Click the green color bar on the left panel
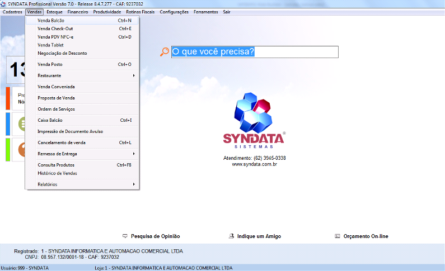Image resolution: width=445 pixels, height=271 pixels. pos(8,150)
